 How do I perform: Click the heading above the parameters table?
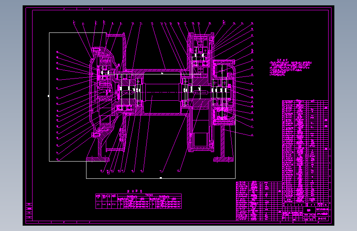pyautogui.click(x=135, y=191)
